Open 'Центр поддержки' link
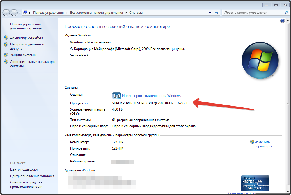291x195 pixels. click(x=24, y=169)
